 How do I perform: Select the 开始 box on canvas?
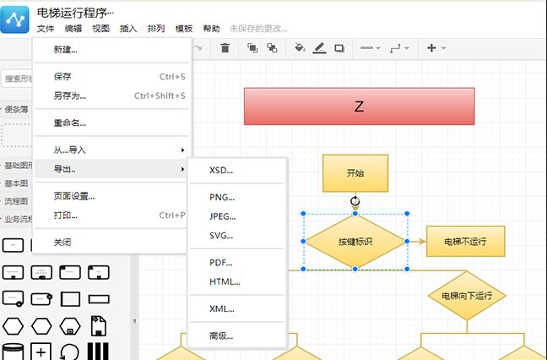pos(355,173)
